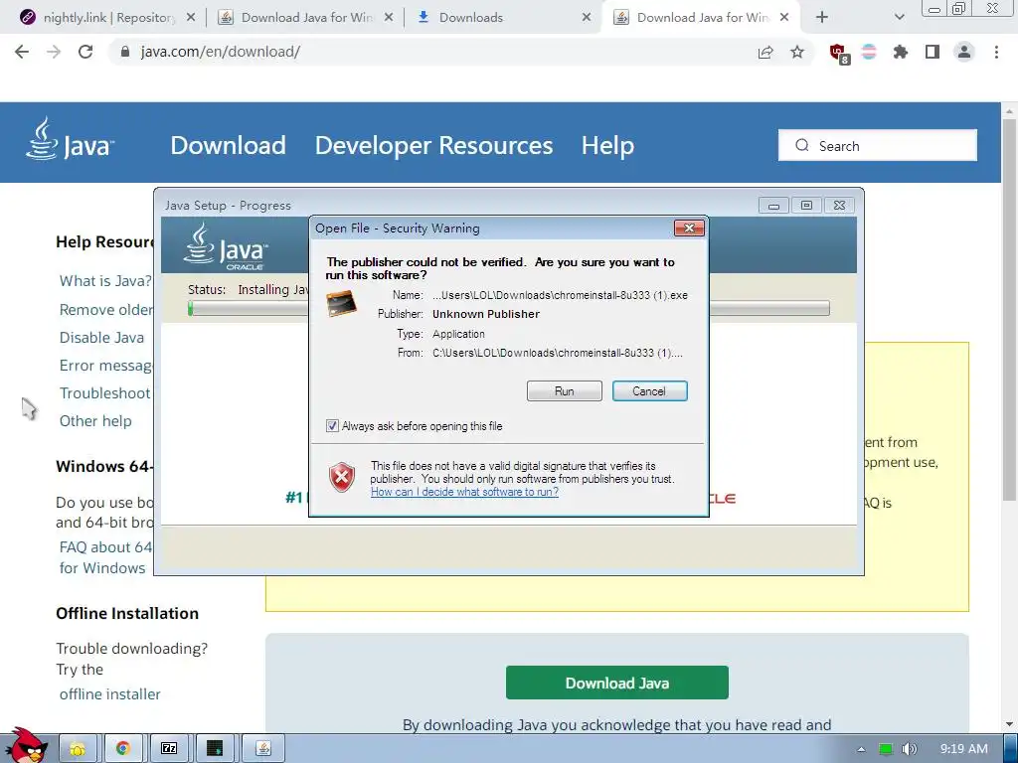
Task: Click the share page icon
Action: pyautogui.click(x=765, y=52)
